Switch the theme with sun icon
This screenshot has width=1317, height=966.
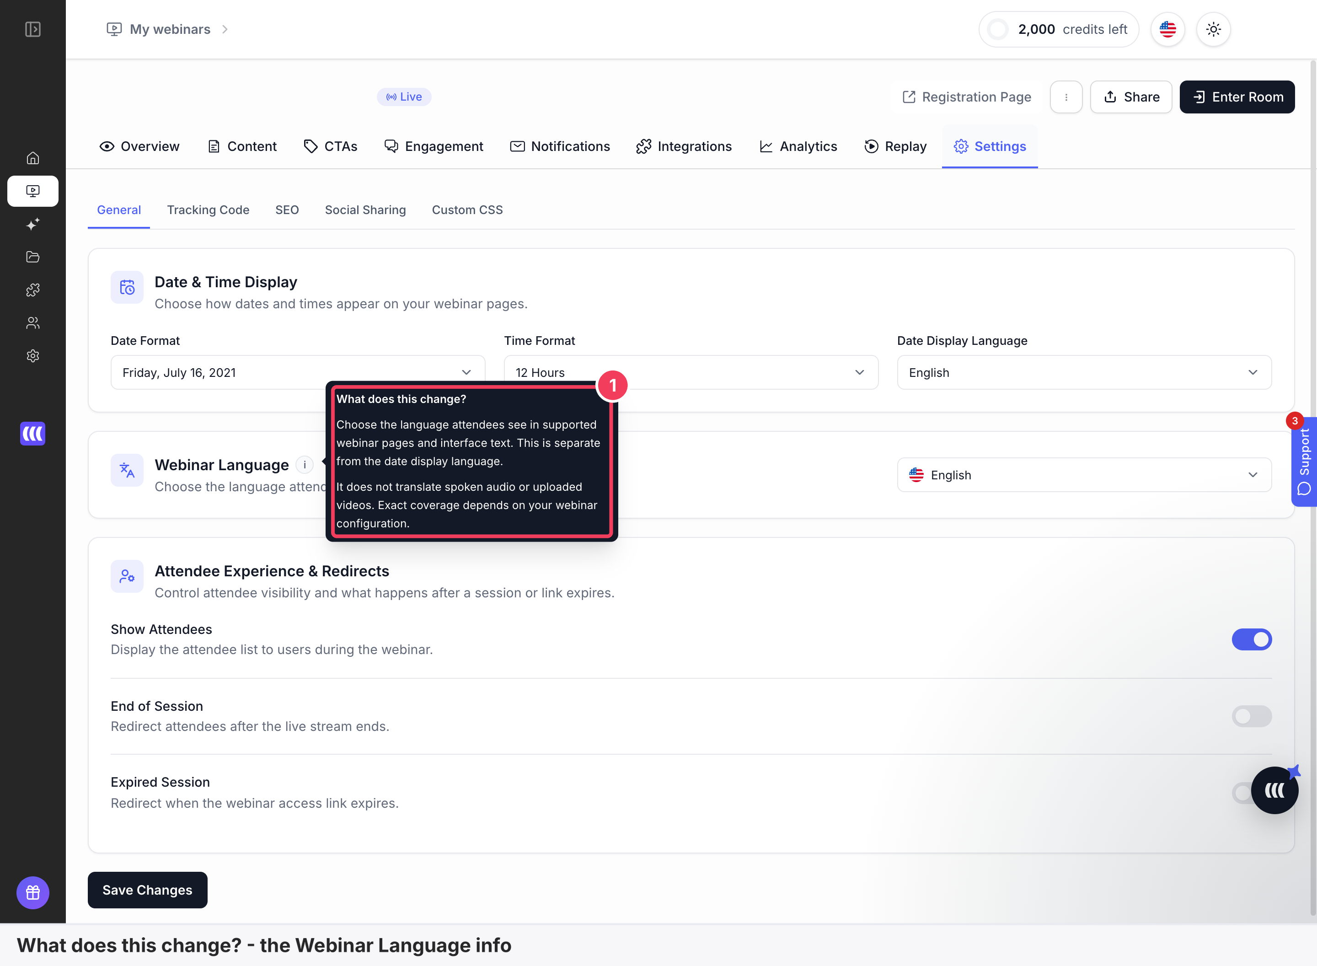[x=1214, y=29]
